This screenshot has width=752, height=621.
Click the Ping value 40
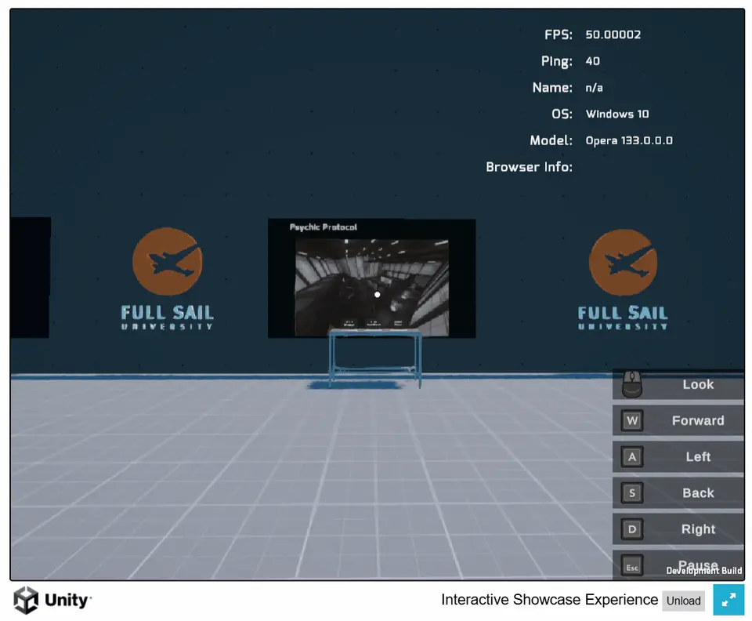pyautogui.click(x=593, y=61)
